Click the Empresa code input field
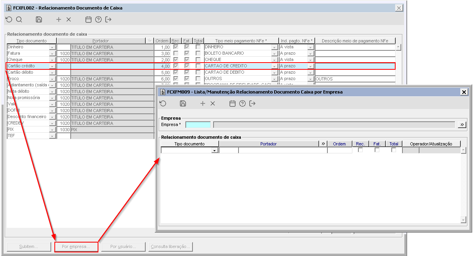 pos(198,125)
